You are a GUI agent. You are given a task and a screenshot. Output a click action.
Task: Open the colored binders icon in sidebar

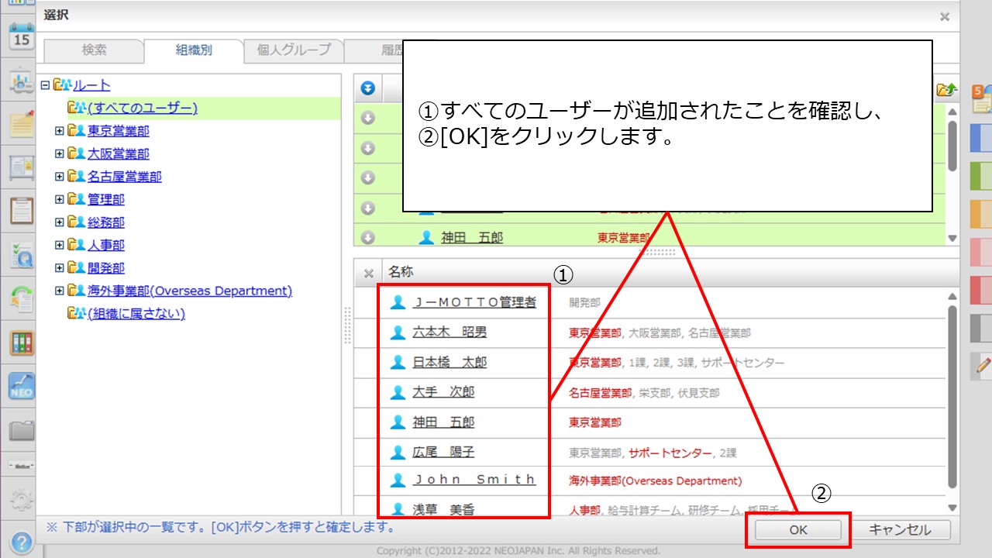(21, 343)
